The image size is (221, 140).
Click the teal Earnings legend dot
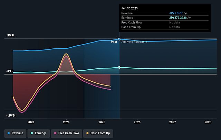[x=32, y=133]
